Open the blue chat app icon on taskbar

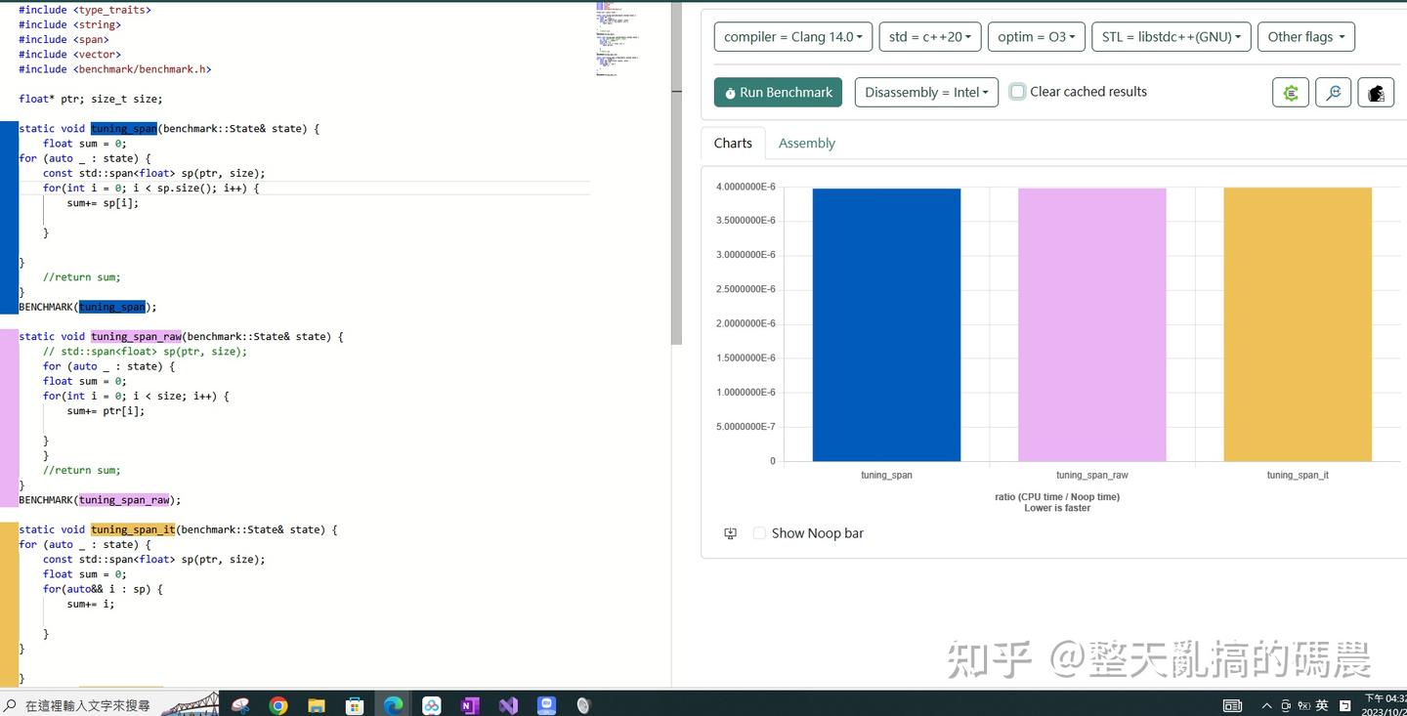click(546, 705)
